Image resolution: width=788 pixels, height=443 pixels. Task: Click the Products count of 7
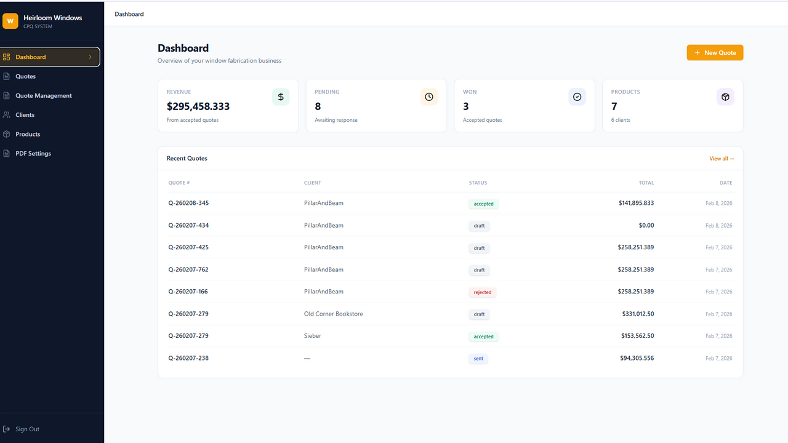point(614,106)
